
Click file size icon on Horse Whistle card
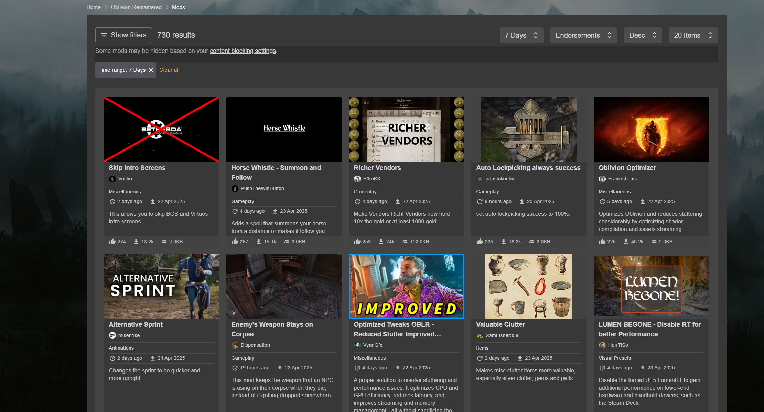pyautogui.click(x=287, y=242)
